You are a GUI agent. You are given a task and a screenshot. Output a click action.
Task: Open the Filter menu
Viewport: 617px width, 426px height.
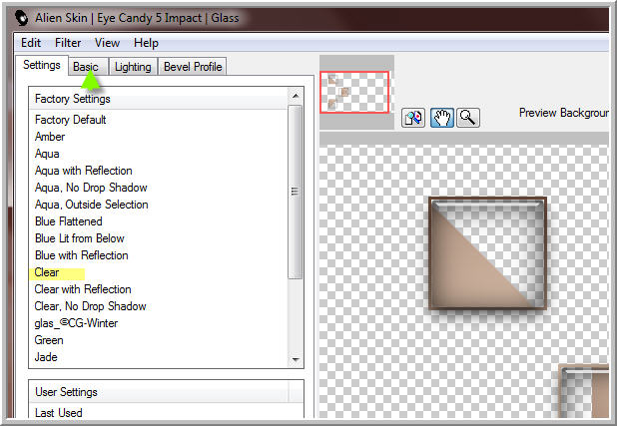tap(68, 43)
